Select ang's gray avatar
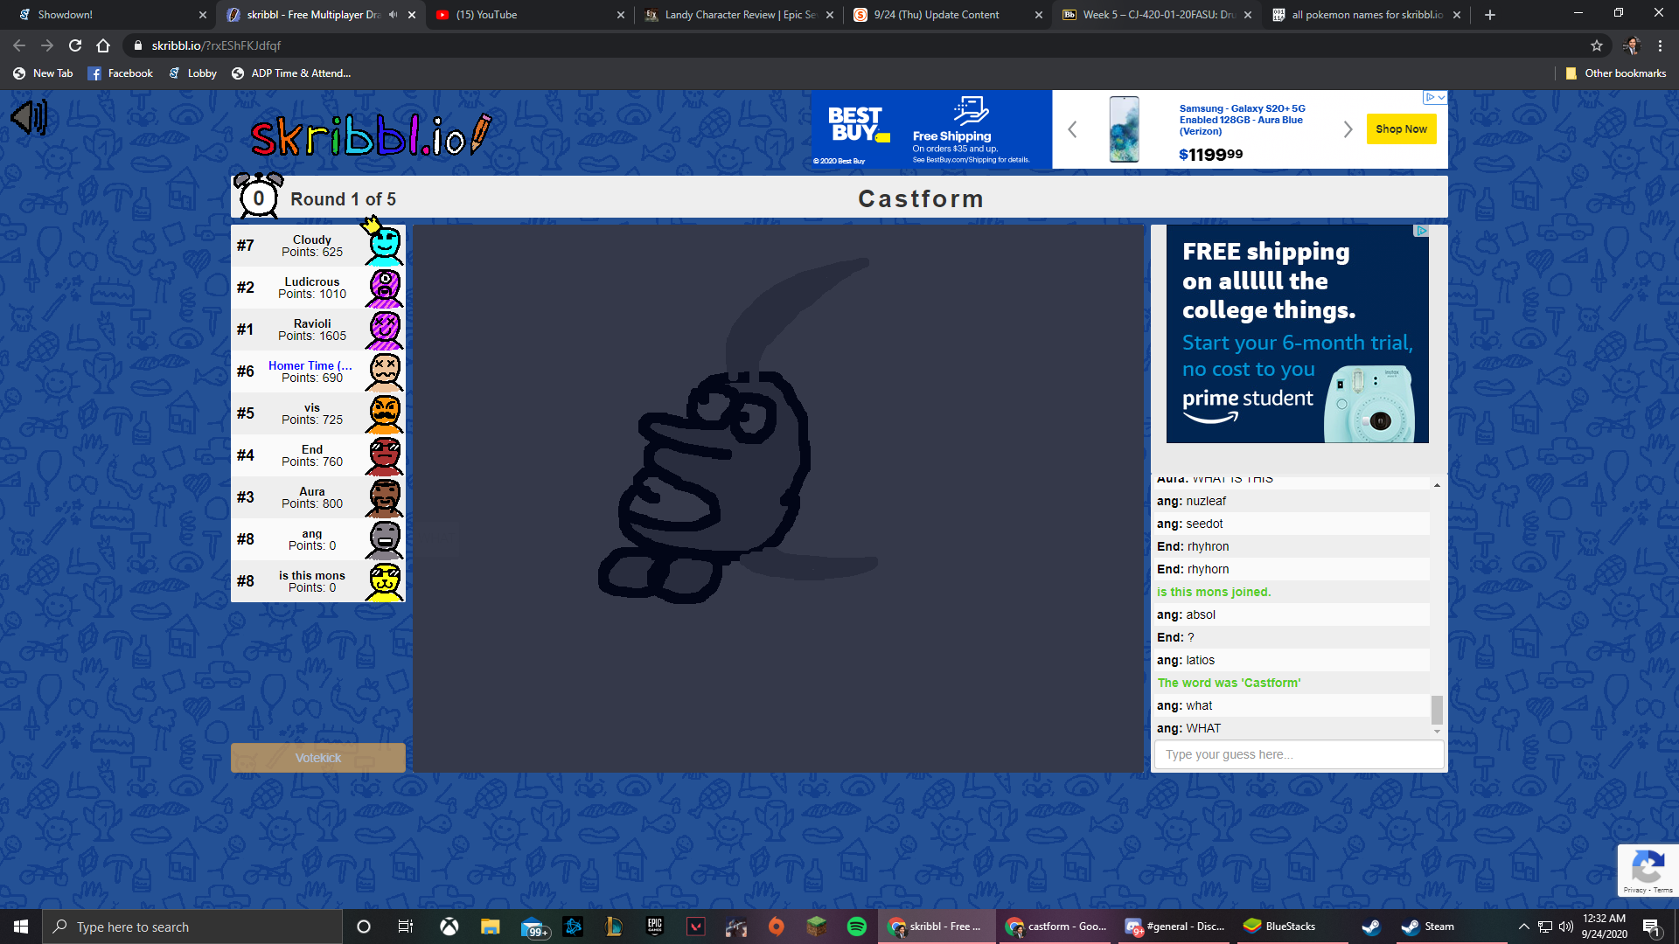The image size is (1679, 944). click(x=384, y=539)
